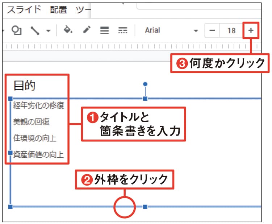Click the left-middle resize handle
Viewport: 272px width, 224px height.
tap(11, 153)
